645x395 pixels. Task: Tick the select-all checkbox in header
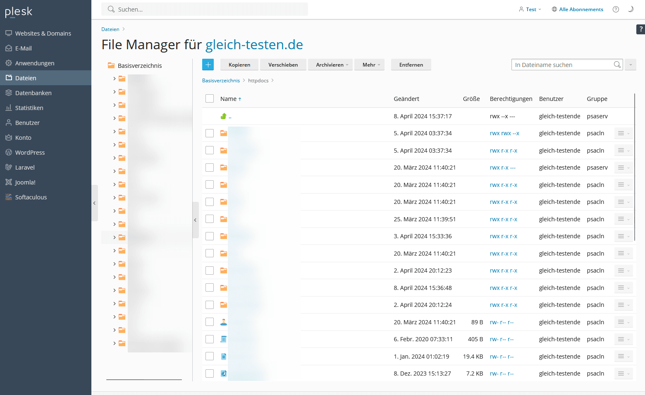[x=210, y=98]
